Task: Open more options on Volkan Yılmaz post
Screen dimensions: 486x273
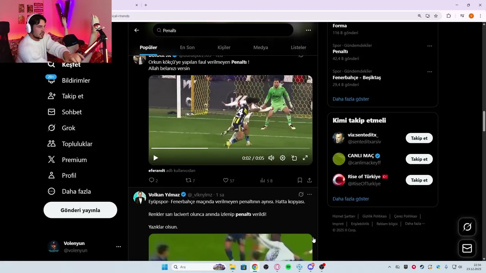Action: pyautogui.click(x=309, y=195)
